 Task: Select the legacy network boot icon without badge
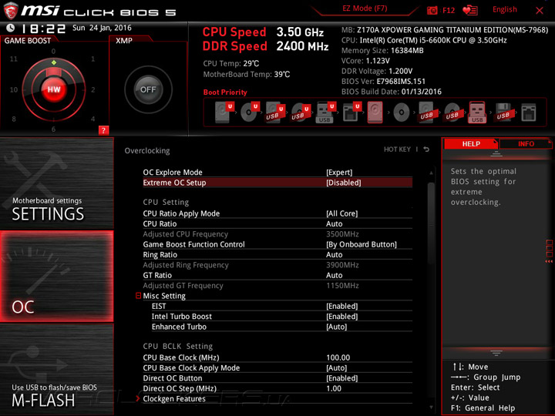click(x=529, y=112)
